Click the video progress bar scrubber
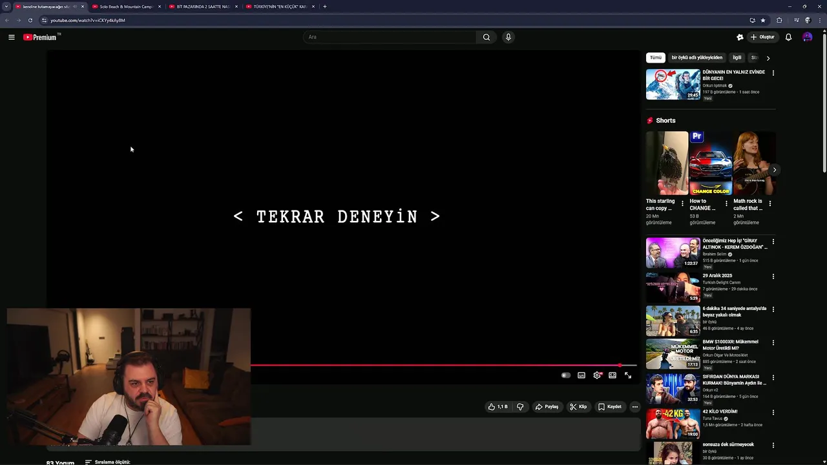This screenshot has height=465, width=827. pos(620,366)
